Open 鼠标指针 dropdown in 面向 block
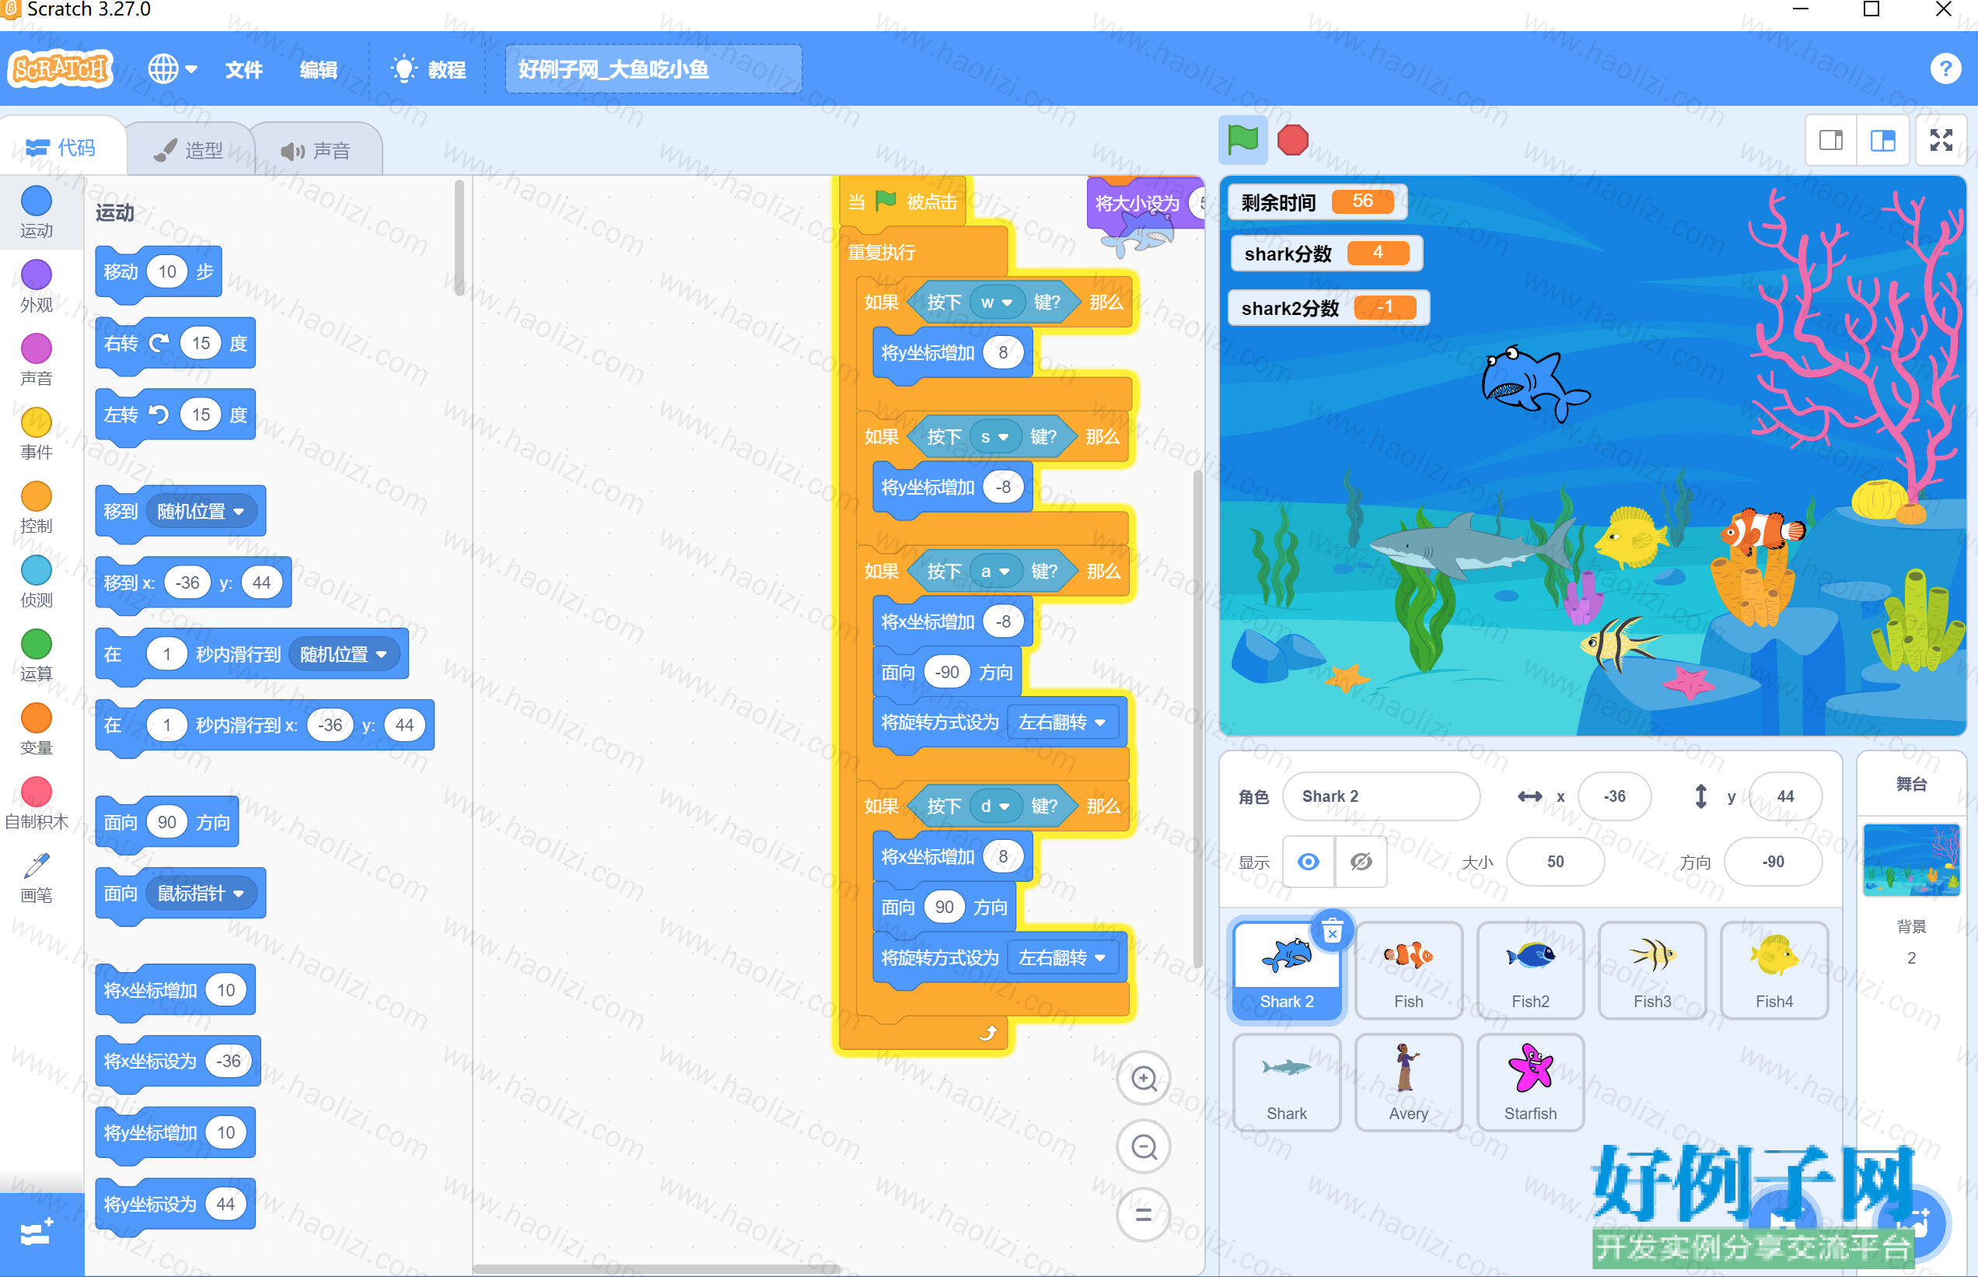Screen dimensions: 1978x1277 click(201, 893)
